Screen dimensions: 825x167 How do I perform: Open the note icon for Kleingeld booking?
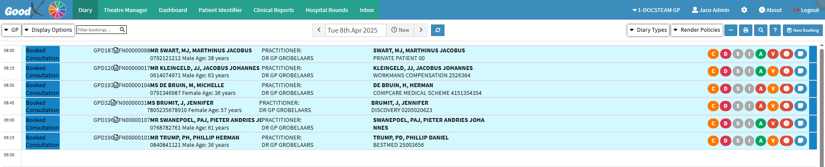click(801, 71)
